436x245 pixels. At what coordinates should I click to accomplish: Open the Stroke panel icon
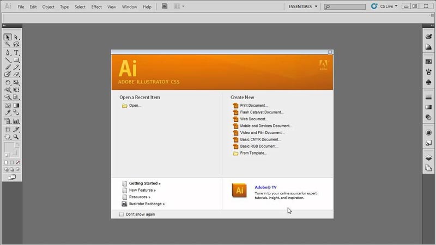[x=428, y=97]
